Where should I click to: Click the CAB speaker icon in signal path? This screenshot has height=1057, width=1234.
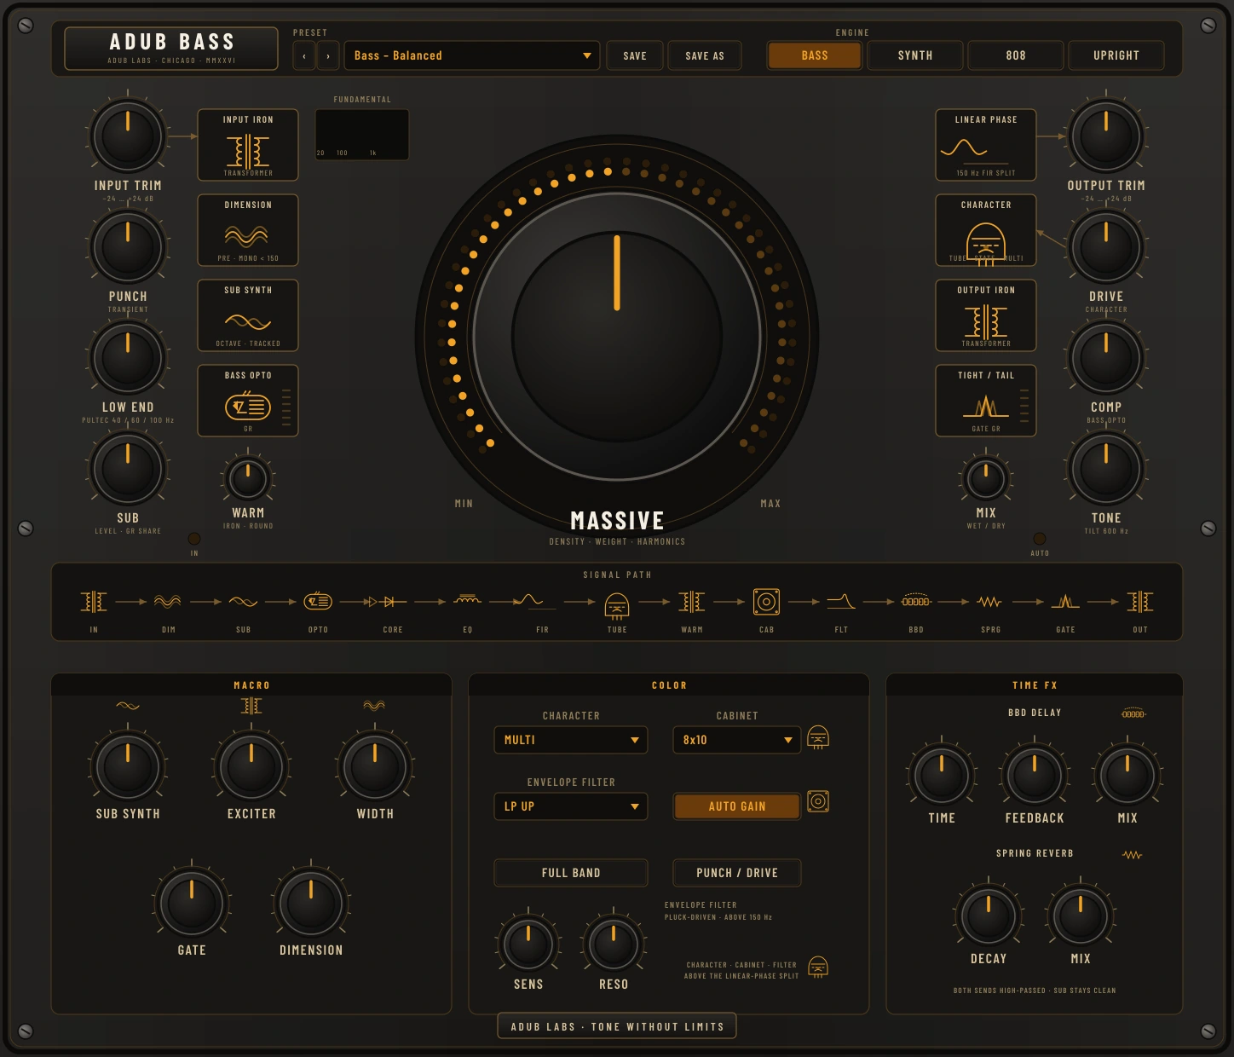click(x=766, y=602)
